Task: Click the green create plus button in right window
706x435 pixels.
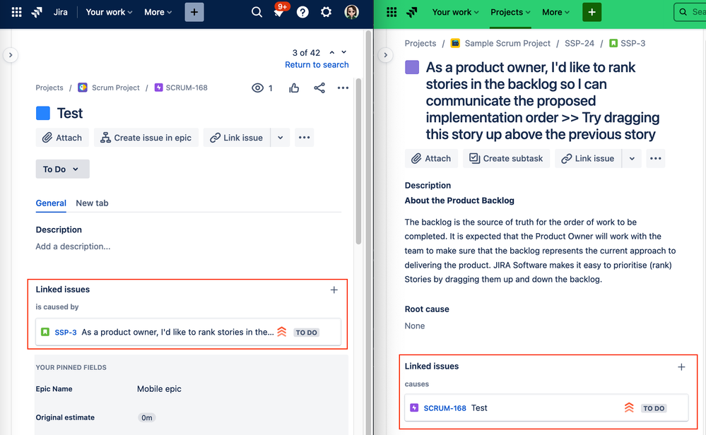Action: [x=592, y=12]
